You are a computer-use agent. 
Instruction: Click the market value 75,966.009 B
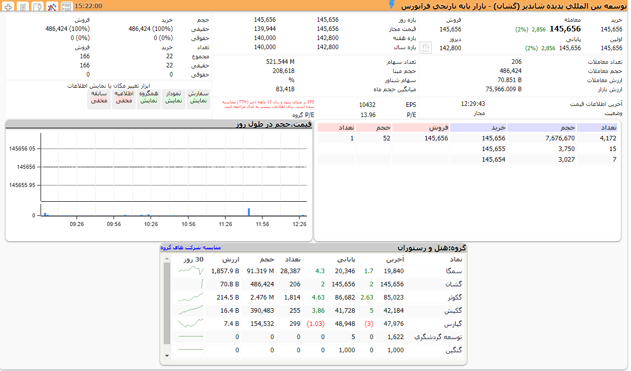(504, 89)
